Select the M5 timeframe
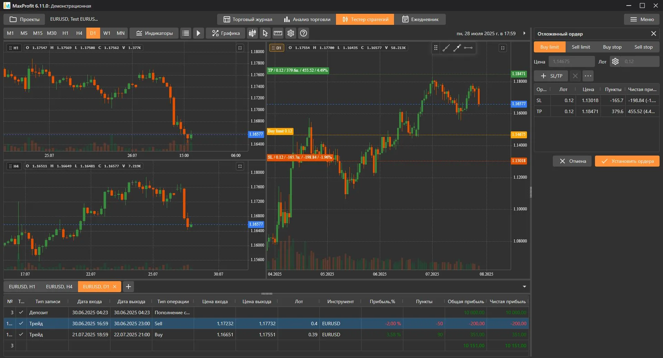Screen dimensions: 663x358 click(x=24, y=33)
